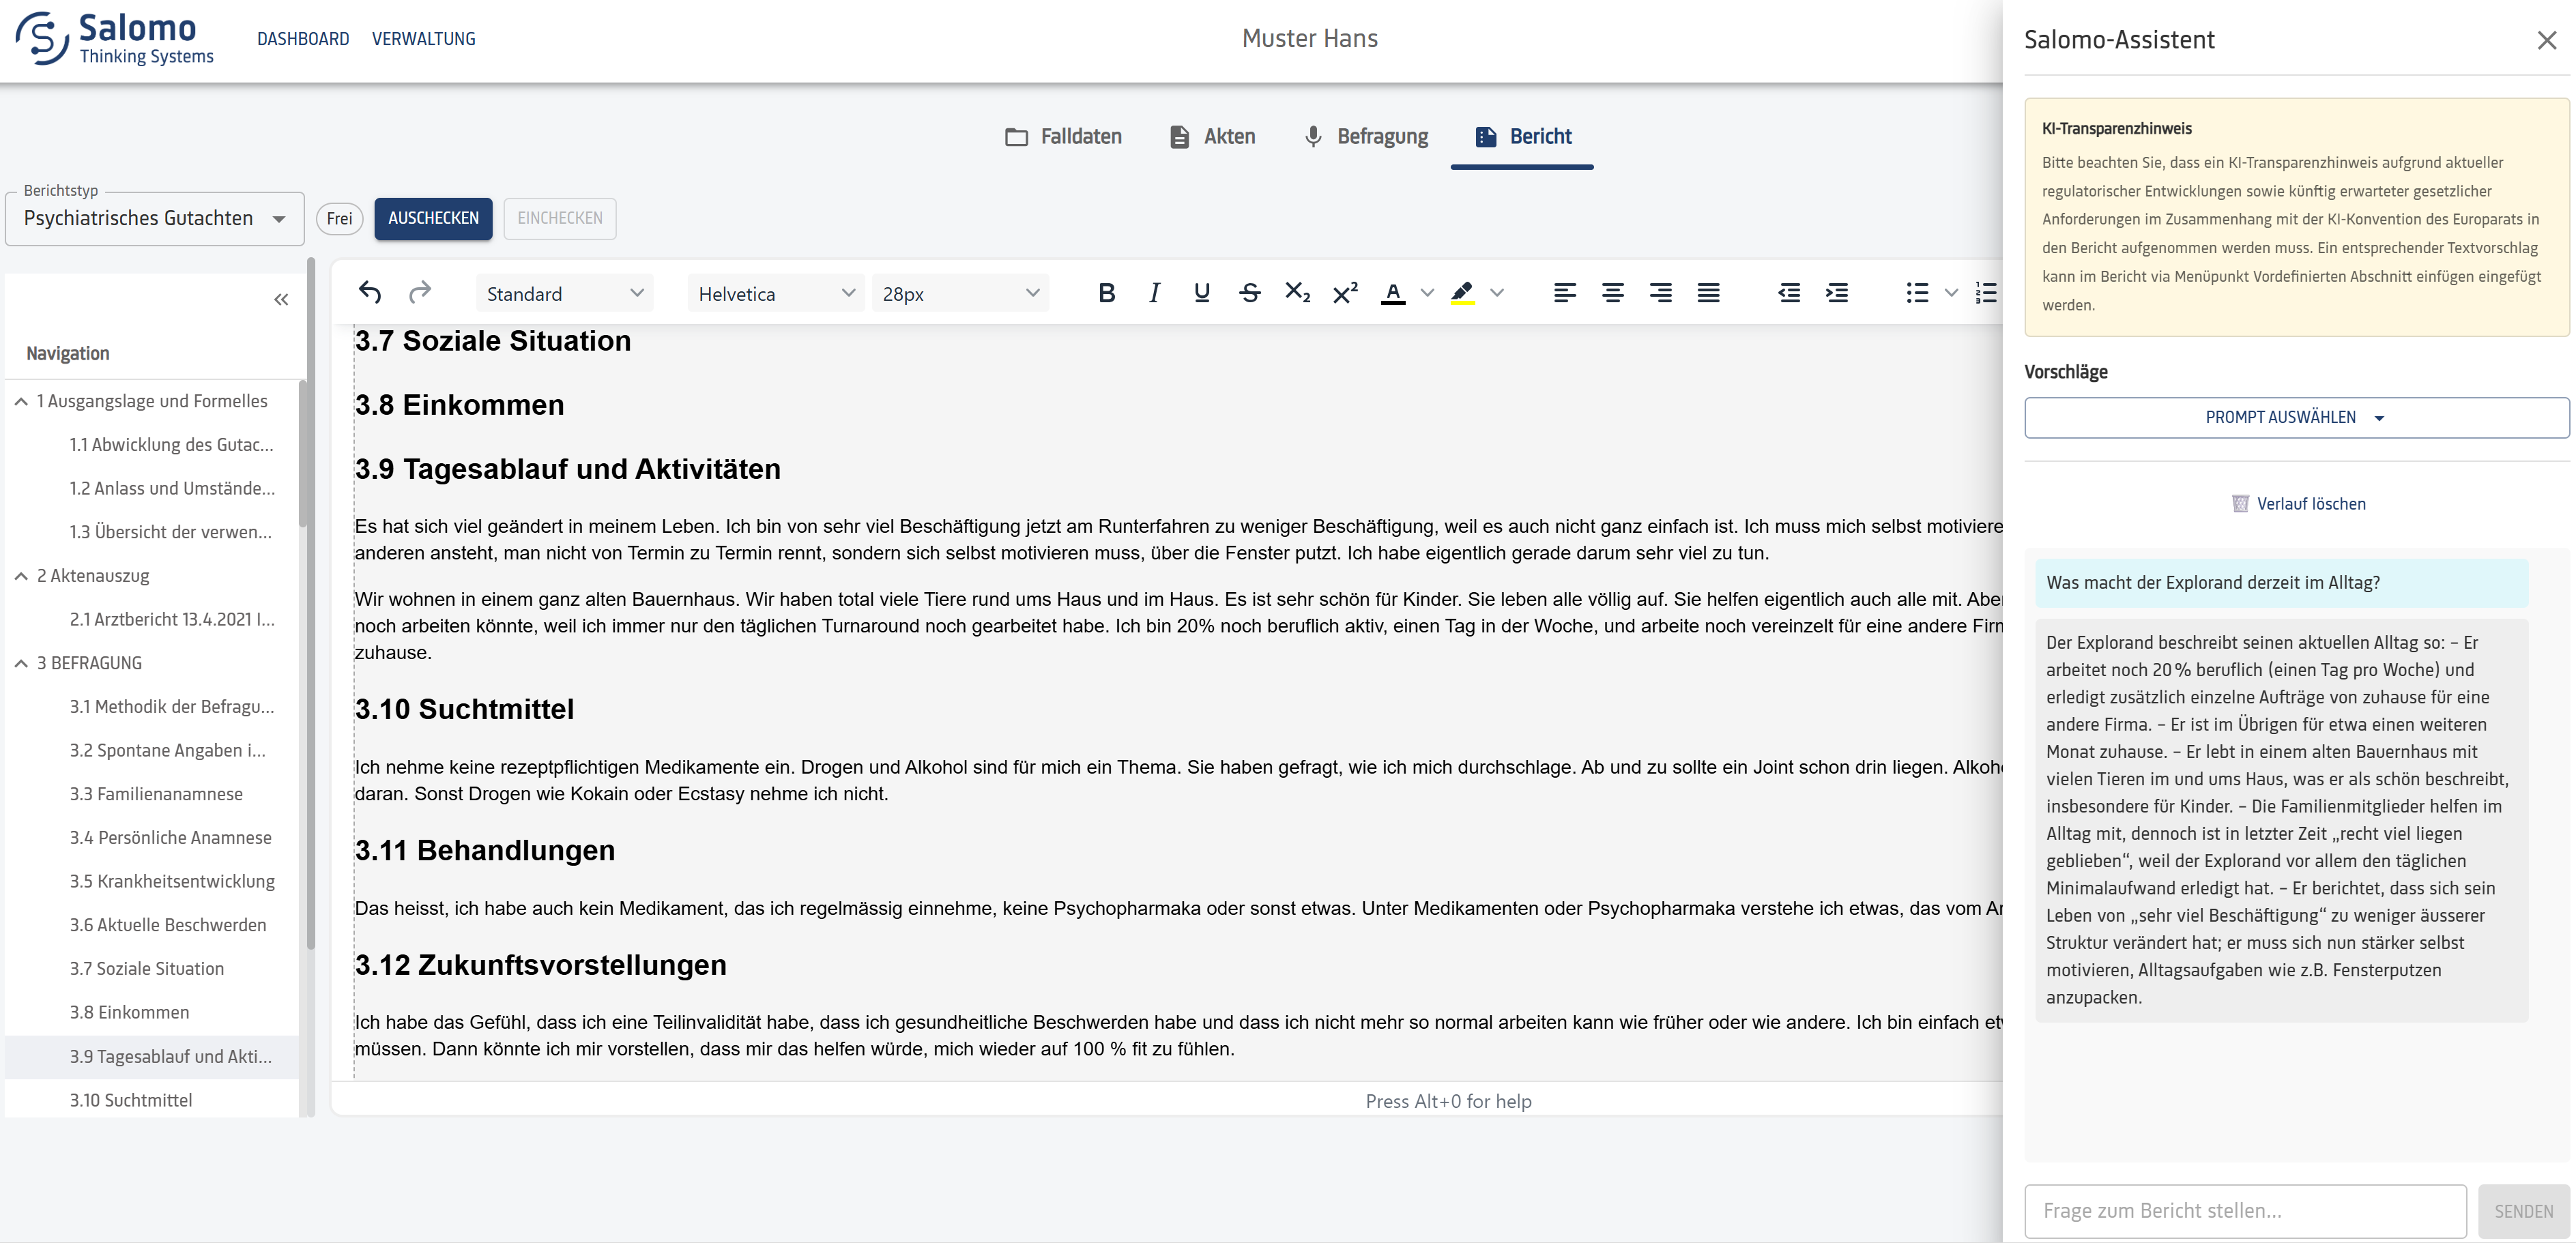Apply the font color

pos(1393,293)
